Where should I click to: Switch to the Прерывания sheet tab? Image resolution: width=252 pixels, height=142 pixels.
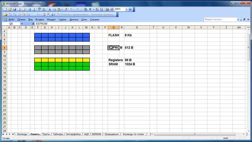[111, 134]
